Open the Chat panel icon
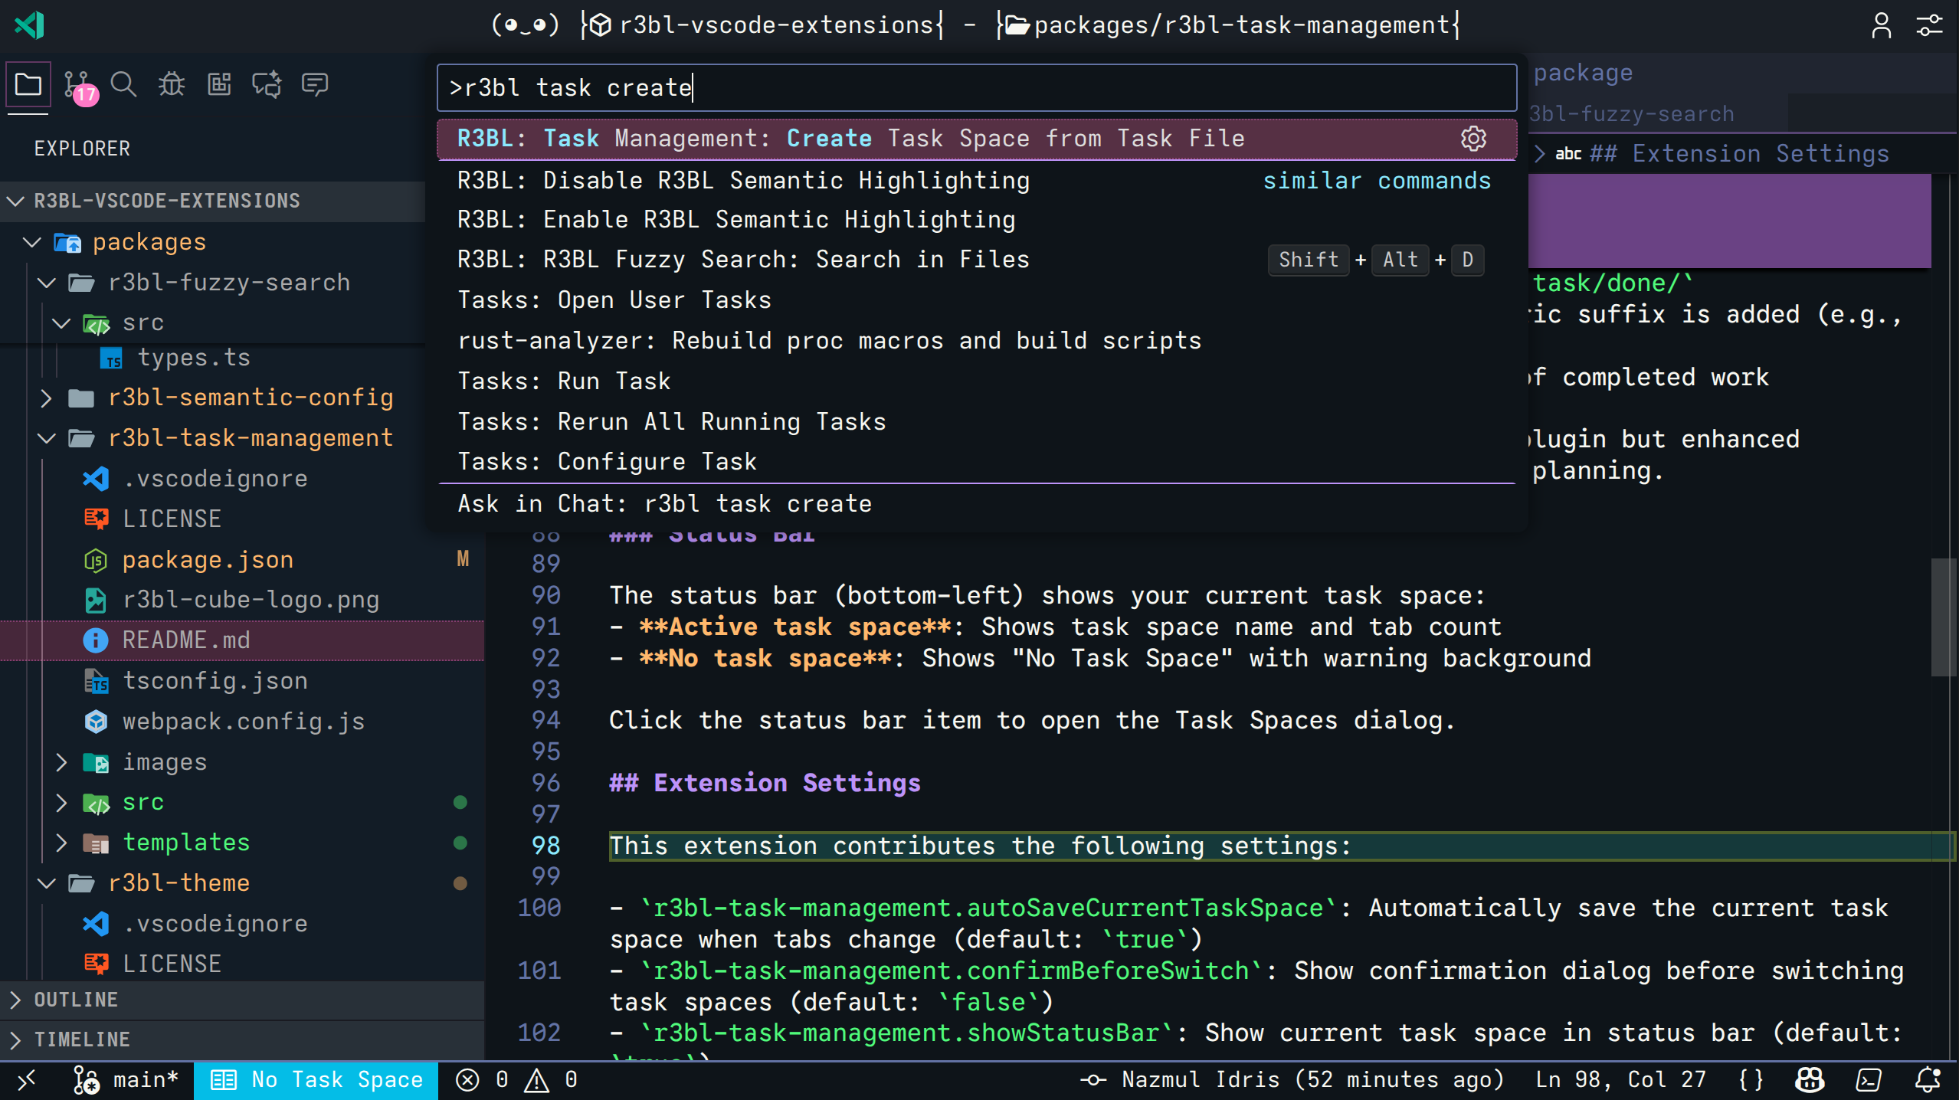This screenshot has width=1959, height=1100. coord(267,84)
